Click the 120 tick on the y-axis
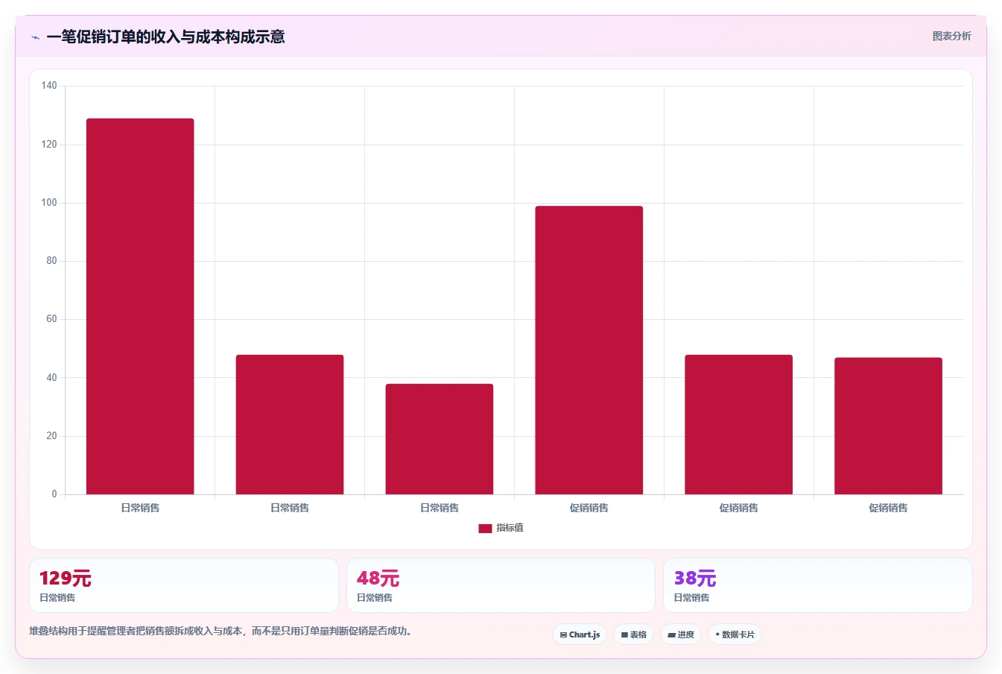The image size is (1002, 674). pos(49,144)
